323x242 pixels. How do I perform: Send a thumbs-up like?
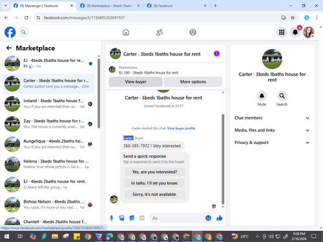click(x=220, y=218)
